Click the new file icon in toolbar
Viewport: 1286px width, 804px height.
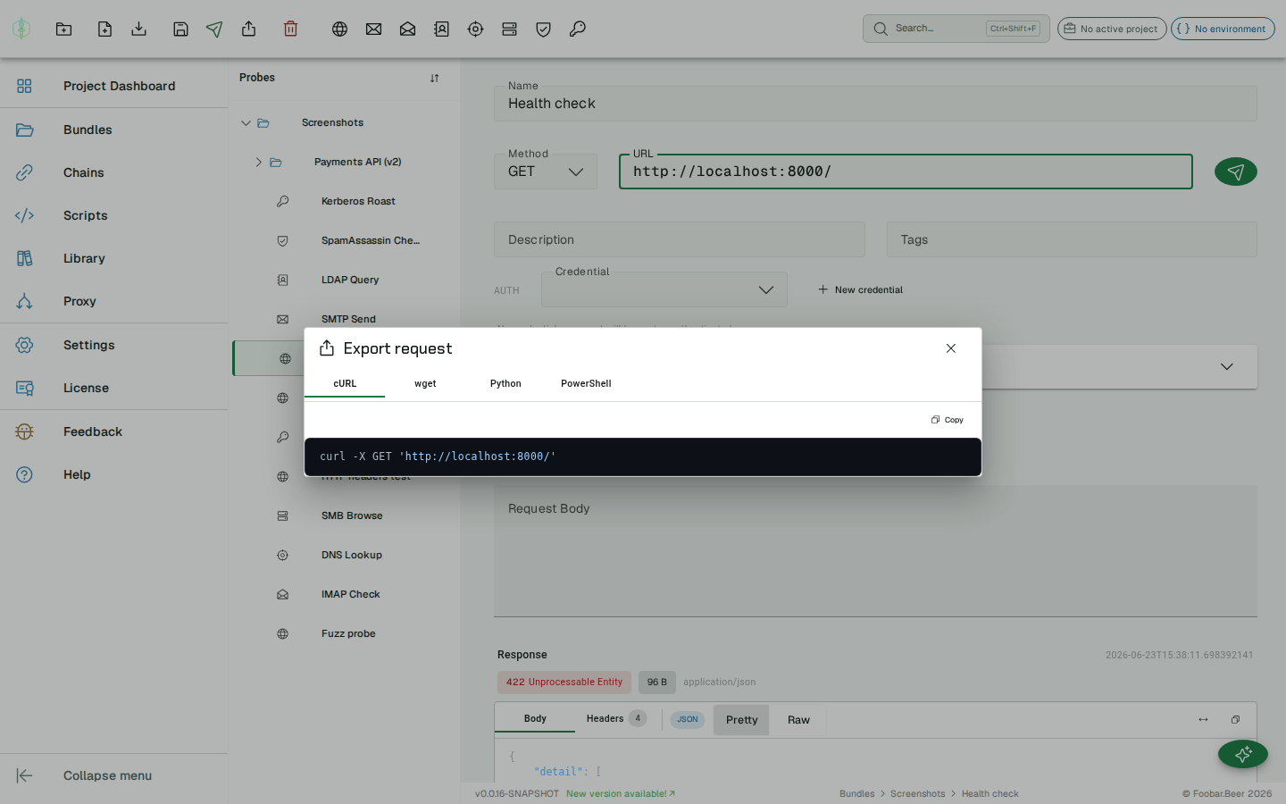(x=104, y=29)
